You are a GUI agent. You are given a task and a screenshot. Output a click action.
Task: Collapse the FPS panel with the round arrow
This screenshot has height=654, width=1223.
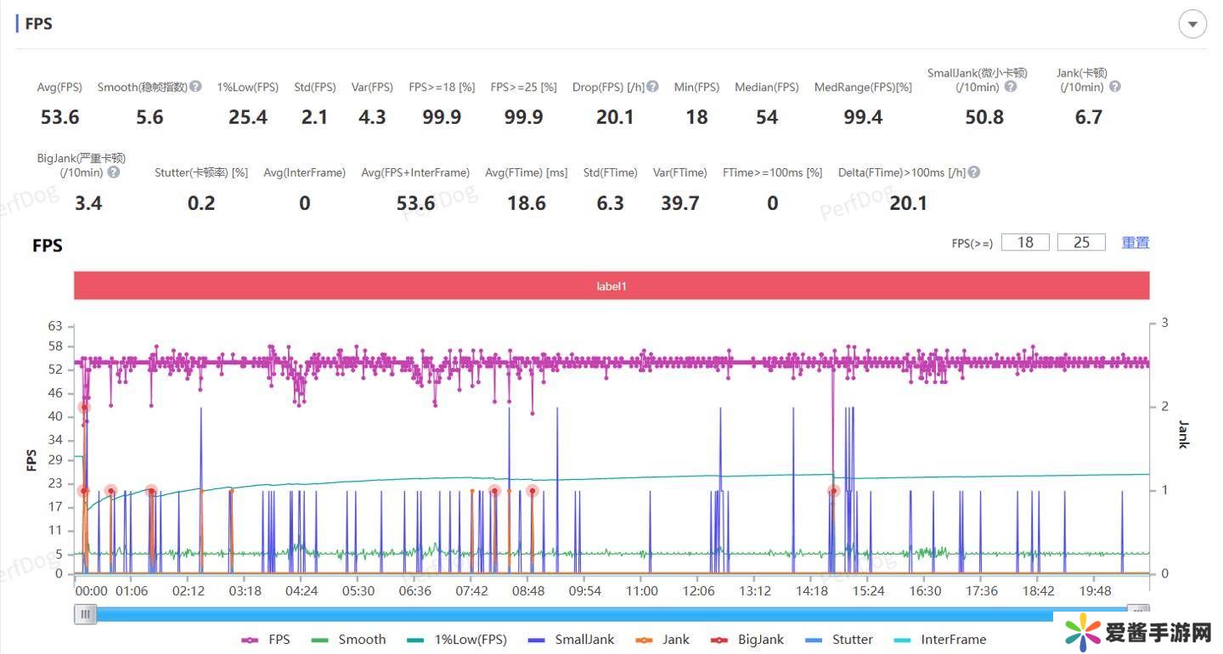coord(1192,25)
